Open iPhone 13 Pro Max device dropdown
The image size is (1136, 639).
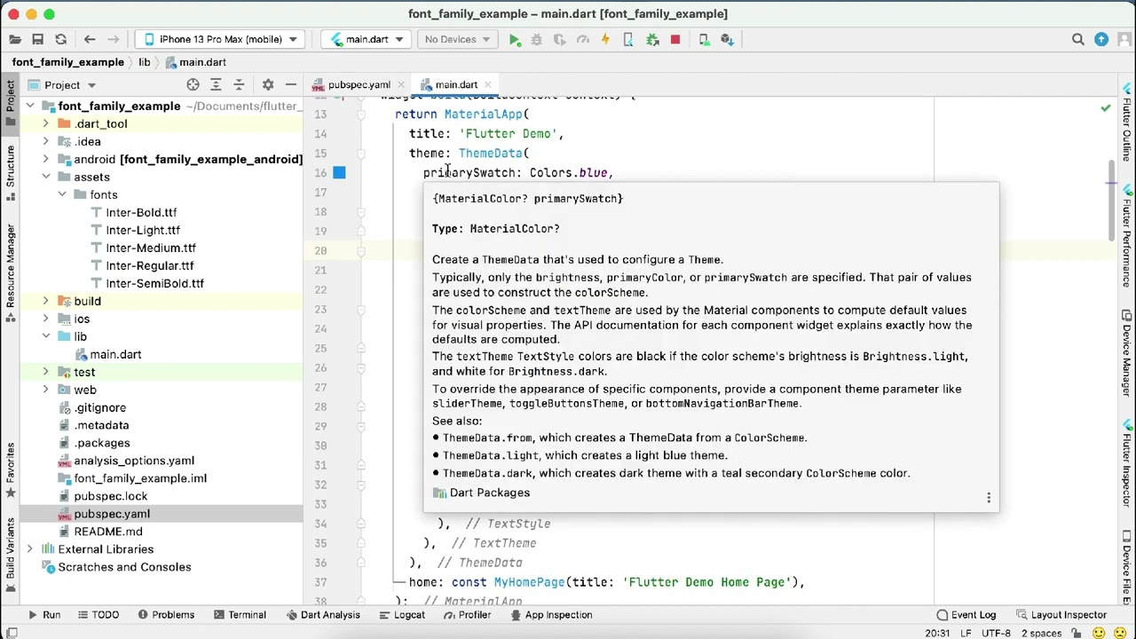click(x=220, y=39)
